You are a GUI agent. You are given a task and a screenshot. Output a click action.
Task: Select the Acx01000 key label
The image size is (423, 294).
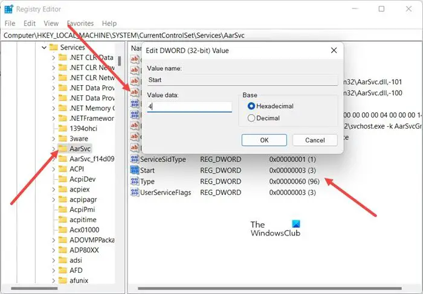click(85, 230)
